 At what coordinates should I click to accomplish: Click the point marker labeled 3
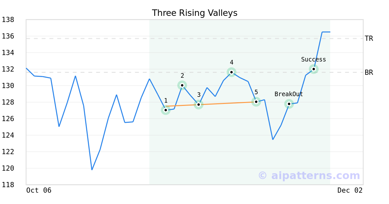[x=199, y=105]
